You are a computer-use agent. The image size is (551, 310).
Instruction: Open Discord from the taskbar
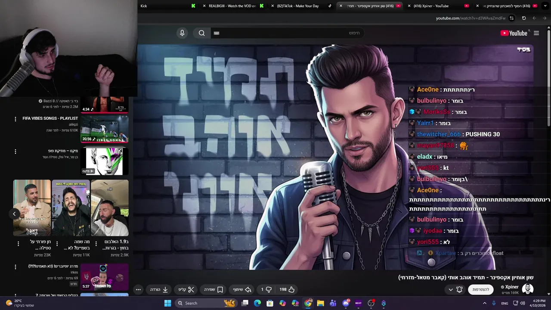pos(346,303)
